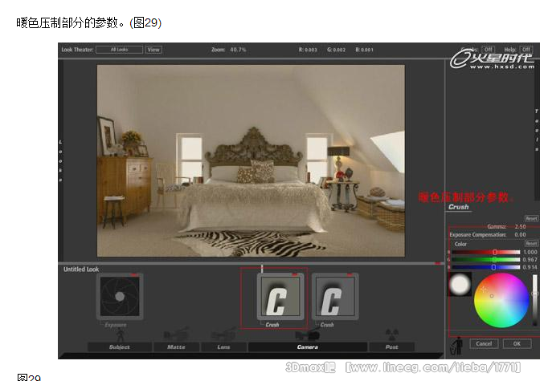Toggle power light on first Crush tool
Image resolution: width=544 pixels, height=381 pixels.
point(295,275)
